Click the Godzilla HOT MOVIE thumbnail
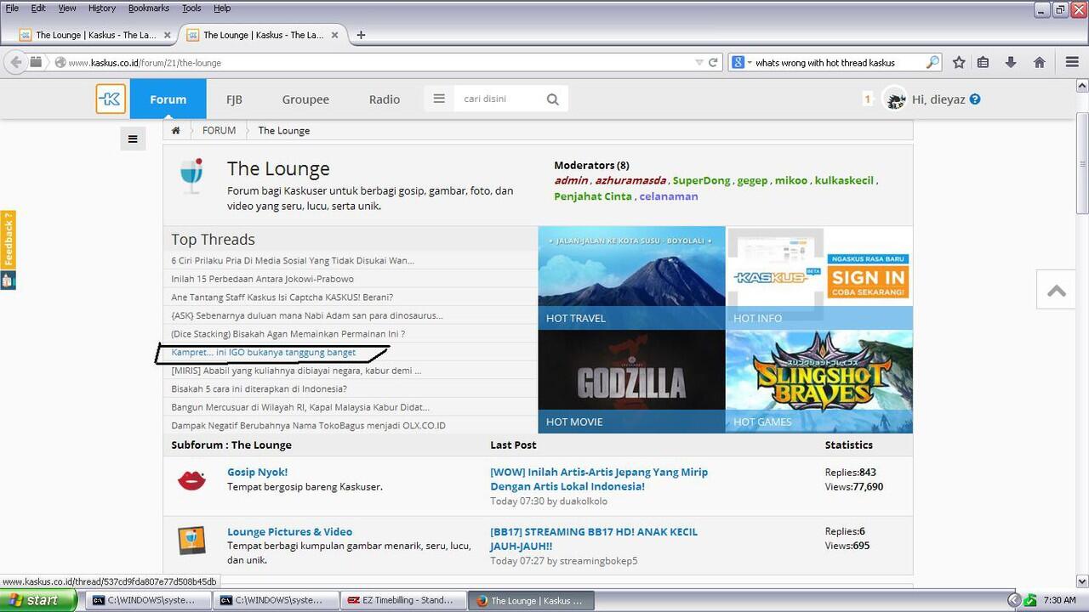The width and height of the screenshot is (1089, 612). [631, 381]
